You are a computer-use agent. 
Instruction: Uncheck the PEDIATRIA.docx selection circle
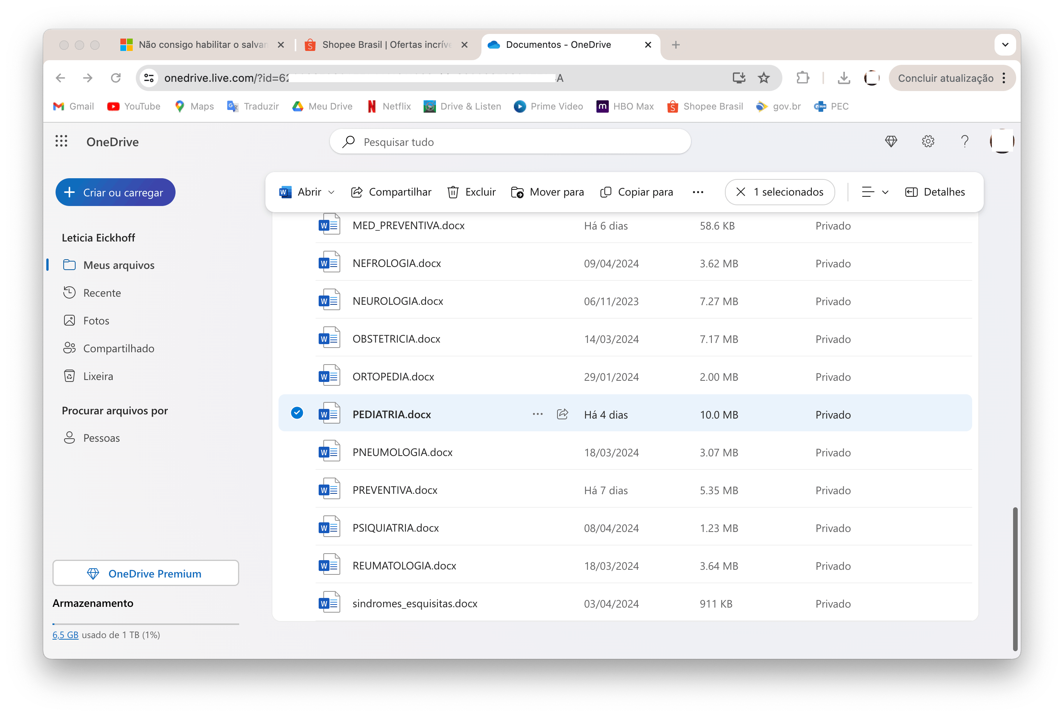pyautogui.click(x=297, y=413)
